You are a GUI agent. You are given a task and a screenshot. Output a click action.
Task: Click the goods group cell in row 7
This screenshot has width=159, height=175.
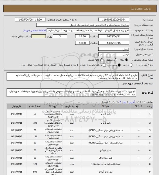pyautogui.click(x=53, y=158)
